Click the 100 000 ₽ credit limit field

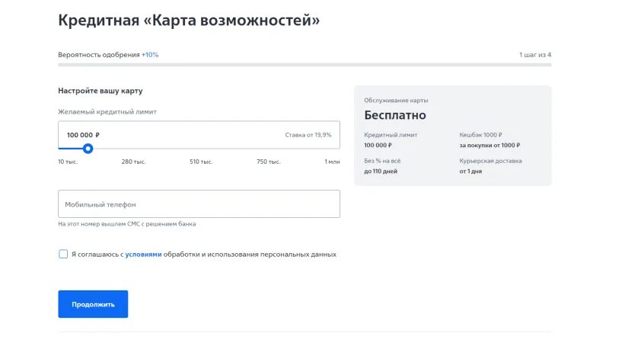[x=199, y=135]
